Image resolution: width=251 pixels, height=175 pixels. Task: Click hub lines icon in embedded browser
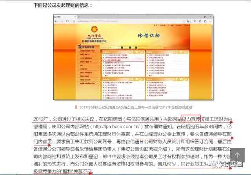point(195,21)
